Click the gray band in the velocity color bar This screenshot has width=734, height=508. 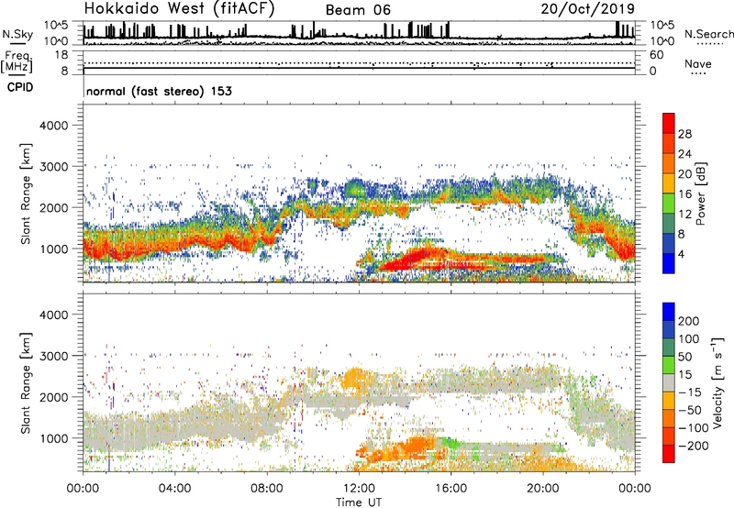pos(669,383)
